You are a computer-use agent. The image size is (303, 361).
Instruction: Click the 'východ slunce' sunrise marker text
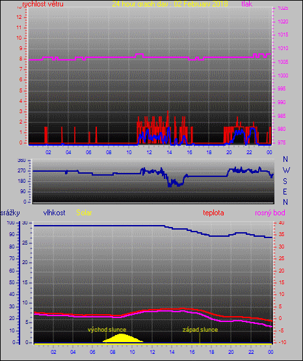[107, 330]
